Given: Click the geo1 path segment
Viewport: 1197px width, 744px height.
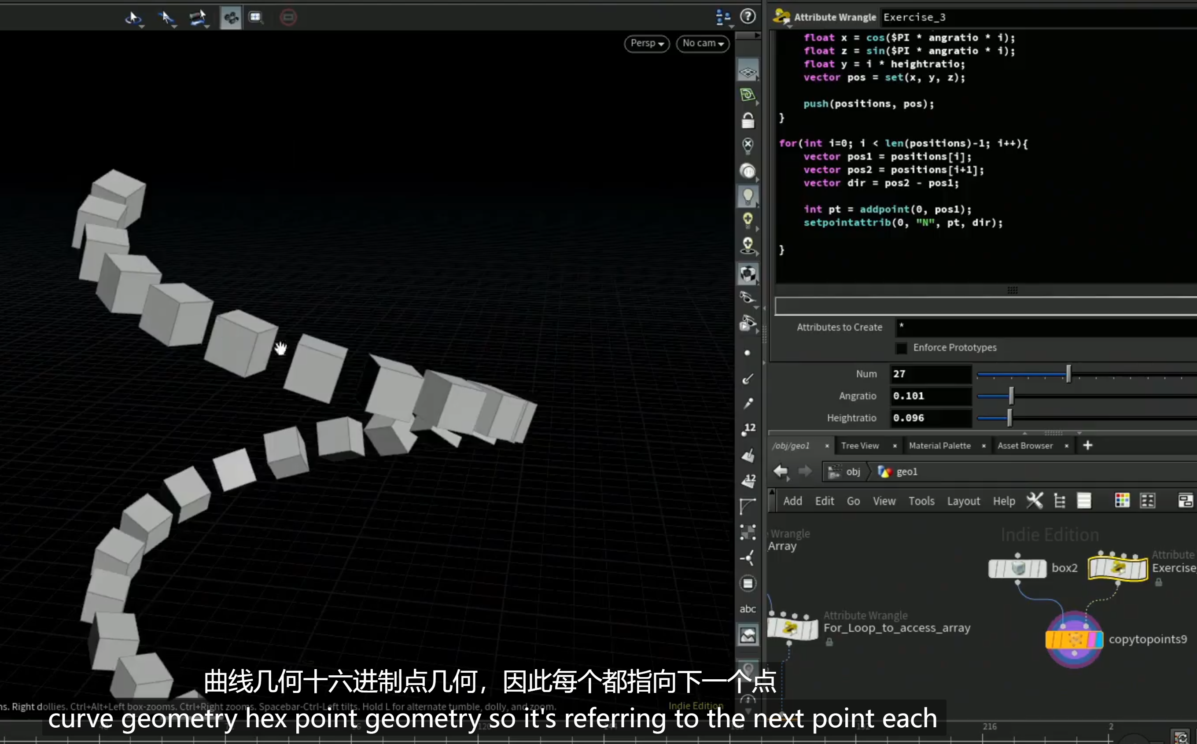Looking at the screenshot, I should pos(899,472).
